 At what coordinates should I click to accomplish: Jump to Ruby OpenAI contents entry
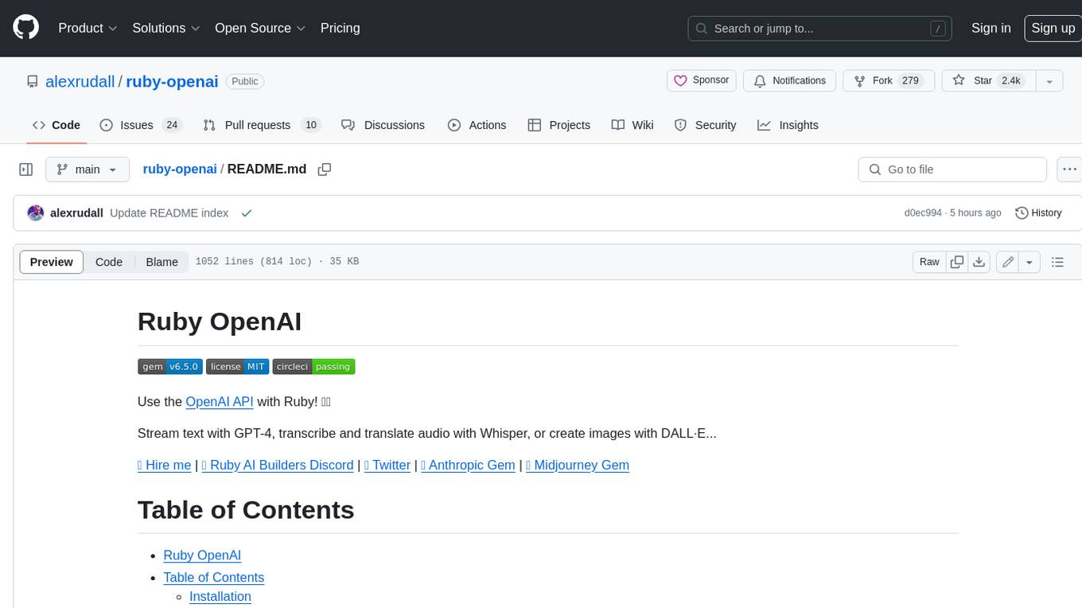[202, 555]
